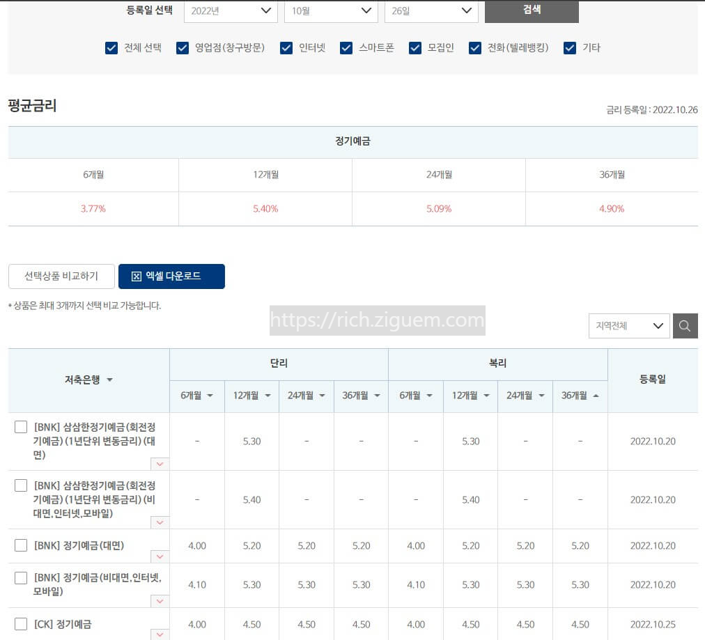Uncheck the 모집인 checkbox

(415, 48)
